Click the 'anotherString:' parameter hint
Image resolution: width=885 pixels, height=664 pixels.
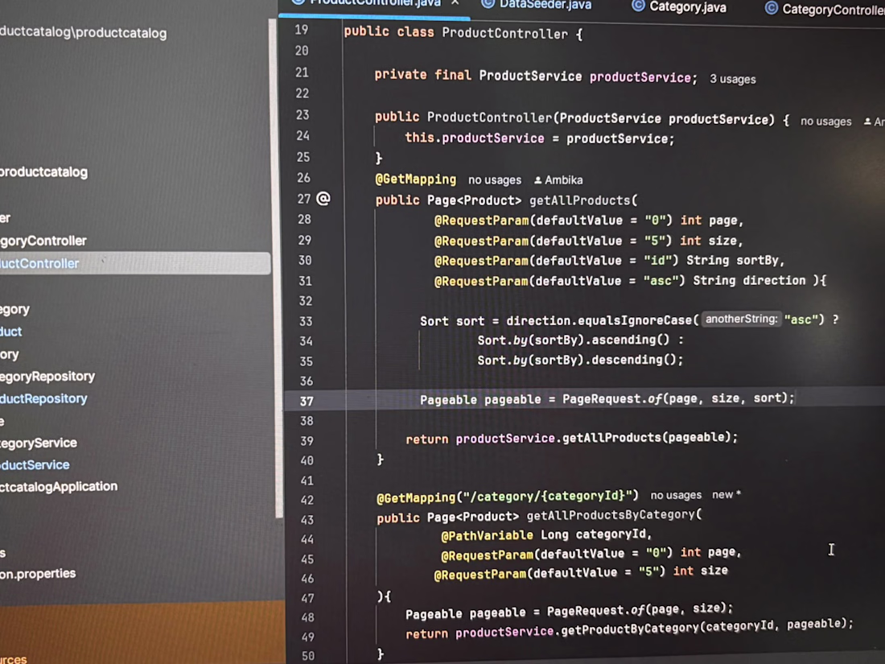tap(741, 319)
